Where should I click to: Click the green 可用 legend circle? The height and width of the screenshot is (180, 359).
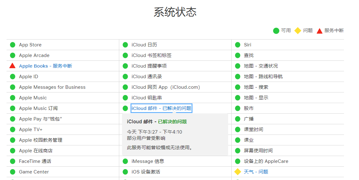click(276, 31)
